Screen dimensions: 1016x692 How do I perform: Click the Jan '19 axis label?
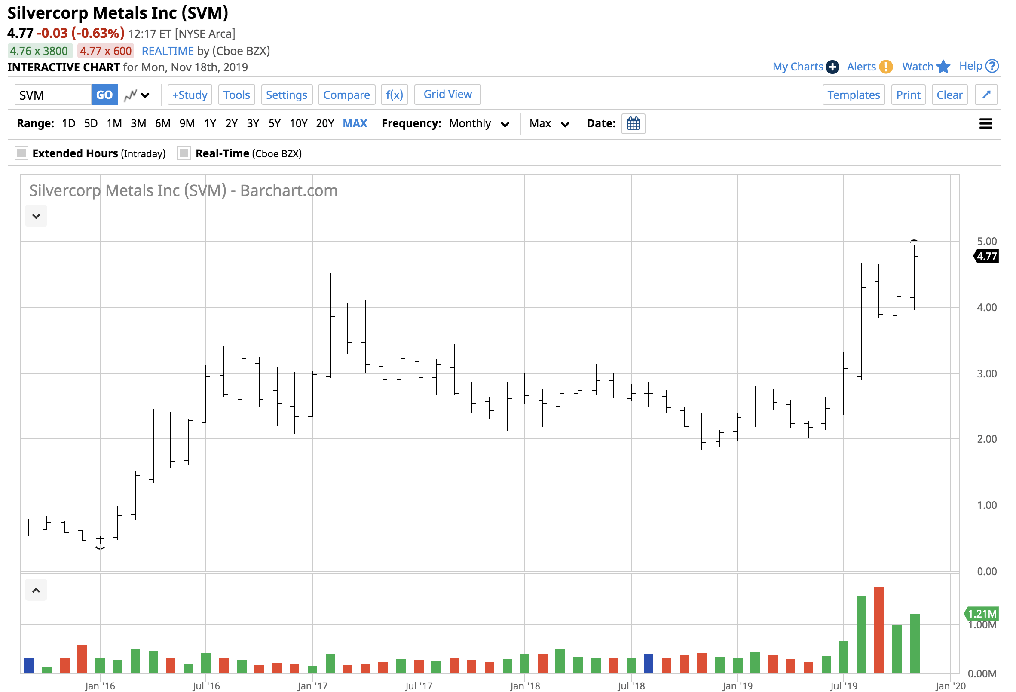click(737, 686)
